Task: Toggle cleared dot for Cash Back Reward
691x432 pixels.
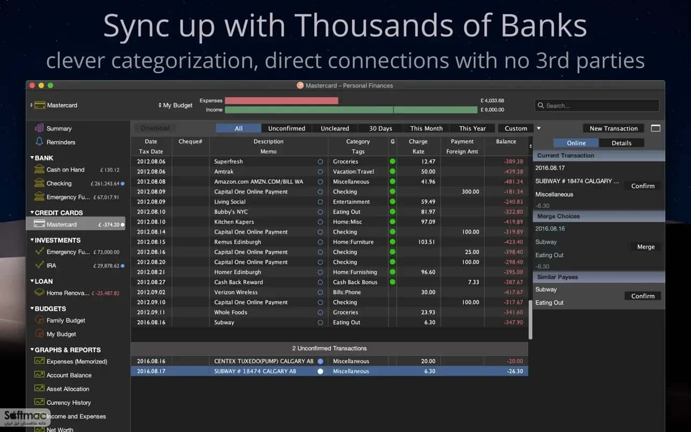Action: coord(392,282)
